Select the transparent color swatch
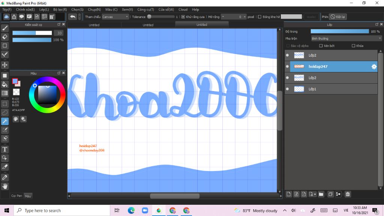Image resolution: width=384 pixels, height=216 pixels. 16,92
